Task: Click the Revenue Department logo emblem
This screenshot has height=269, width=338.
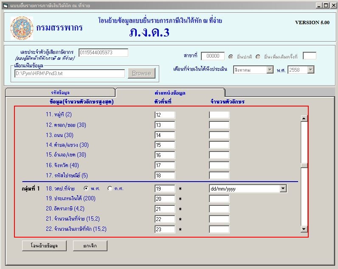Action: (x=22, y=28)
